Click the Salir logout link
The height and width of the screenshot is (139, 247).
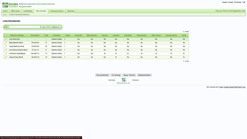point(244,2)
